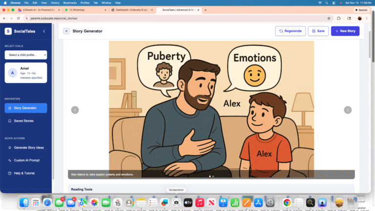Open Google Chrome from the Dock
This screenshot has width=375, height=211.
tap(287, 203)
